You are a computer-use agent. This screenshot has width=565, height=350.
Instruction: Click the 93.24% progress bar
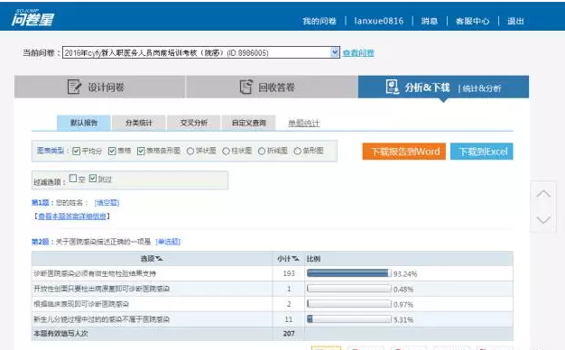pyautogui.click(x=349, y=273)
